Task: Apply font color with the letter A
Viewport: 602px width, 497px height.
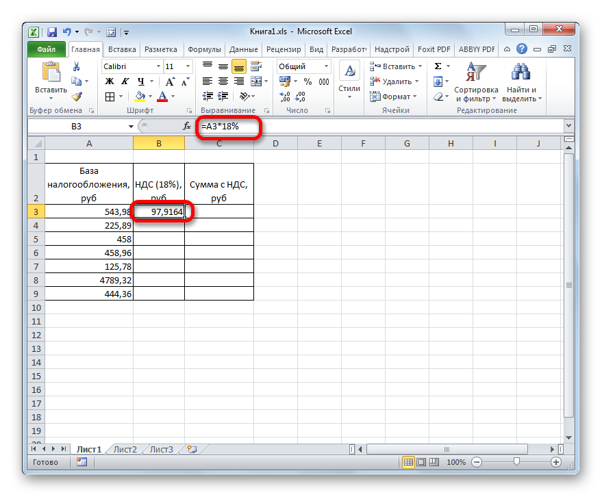Action: pyautogui.click(x=163, y=97)
